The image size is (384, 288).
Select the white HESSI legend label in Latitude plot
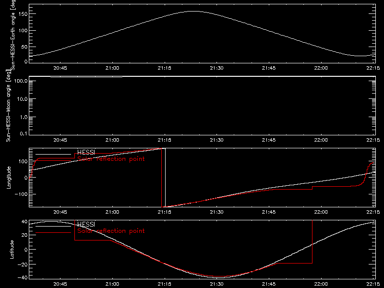pos(86,224)
